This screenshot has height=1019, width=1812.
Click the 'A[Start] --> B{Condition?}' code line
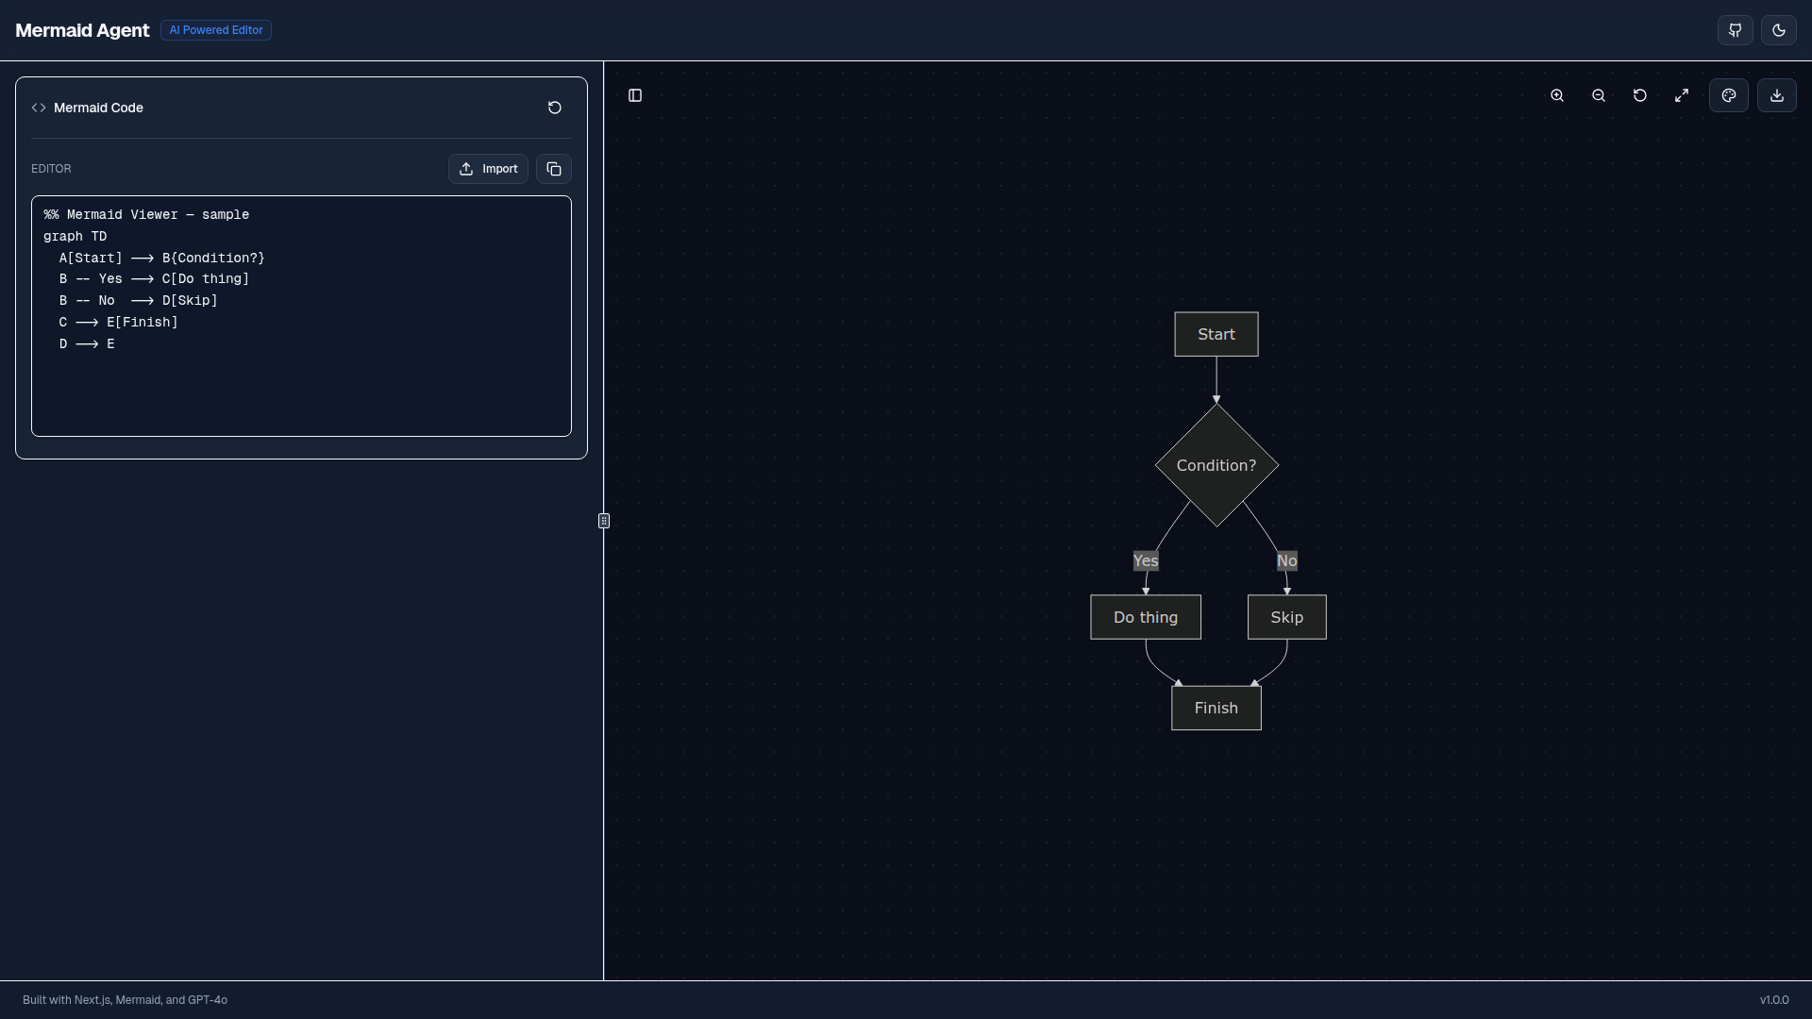pos(162,258)
